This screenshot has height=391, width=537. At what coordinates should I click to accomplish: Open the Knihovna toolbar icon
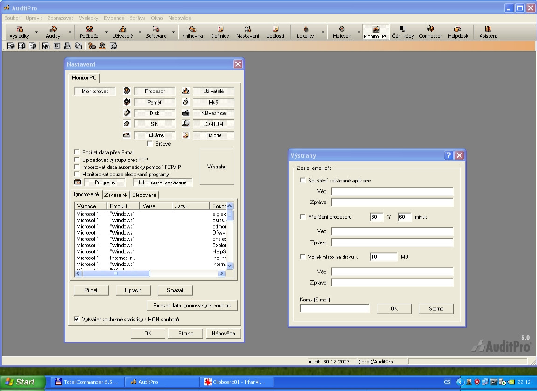pos(193,32)
